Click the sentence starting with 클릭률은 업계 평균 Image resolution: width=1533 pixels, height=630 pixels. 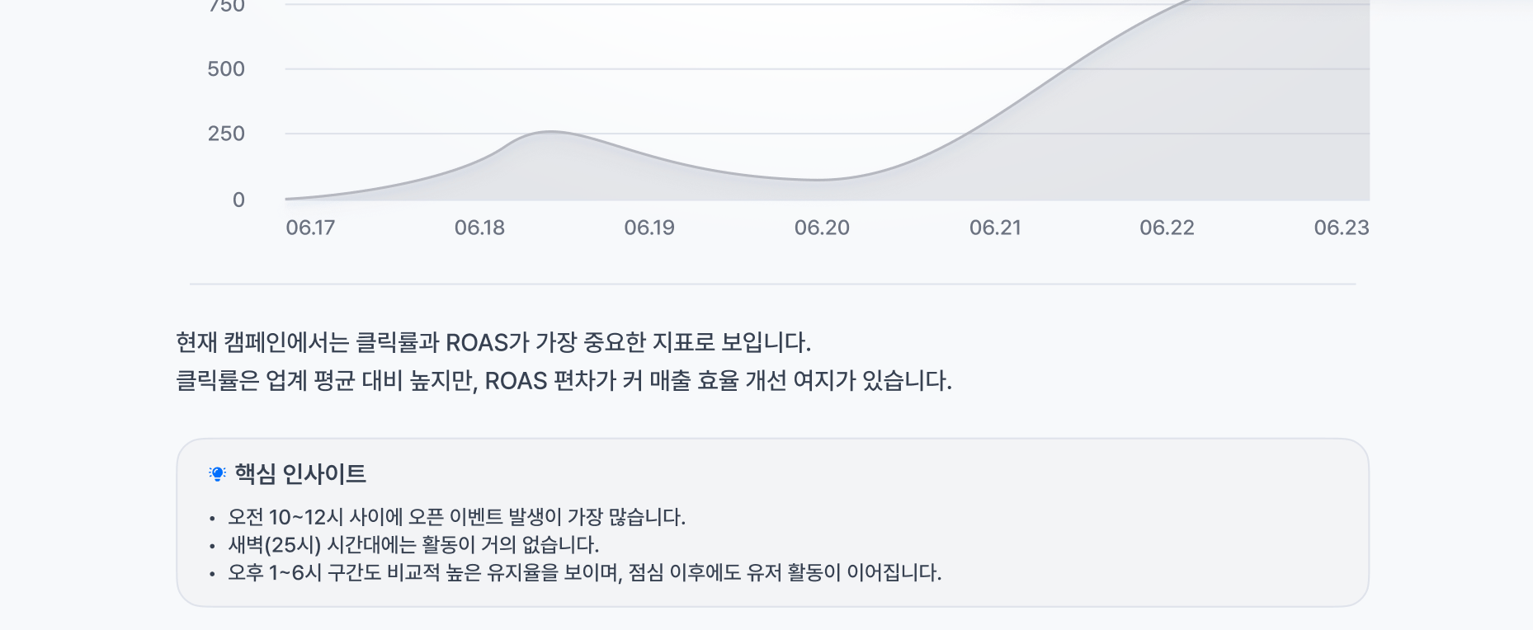(x=564, y=381)
